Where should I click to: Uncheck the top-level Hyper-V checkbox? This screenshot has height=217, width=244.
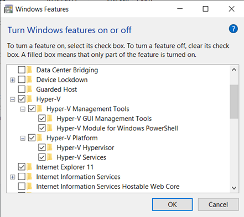coord(22,99)
